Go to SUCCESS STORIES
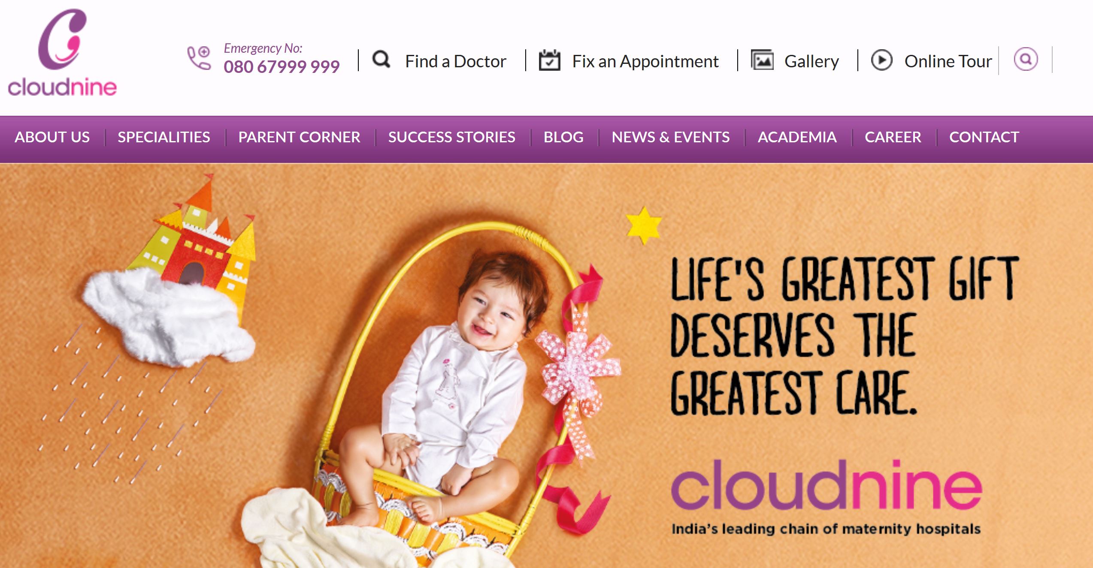 (451, 137)
